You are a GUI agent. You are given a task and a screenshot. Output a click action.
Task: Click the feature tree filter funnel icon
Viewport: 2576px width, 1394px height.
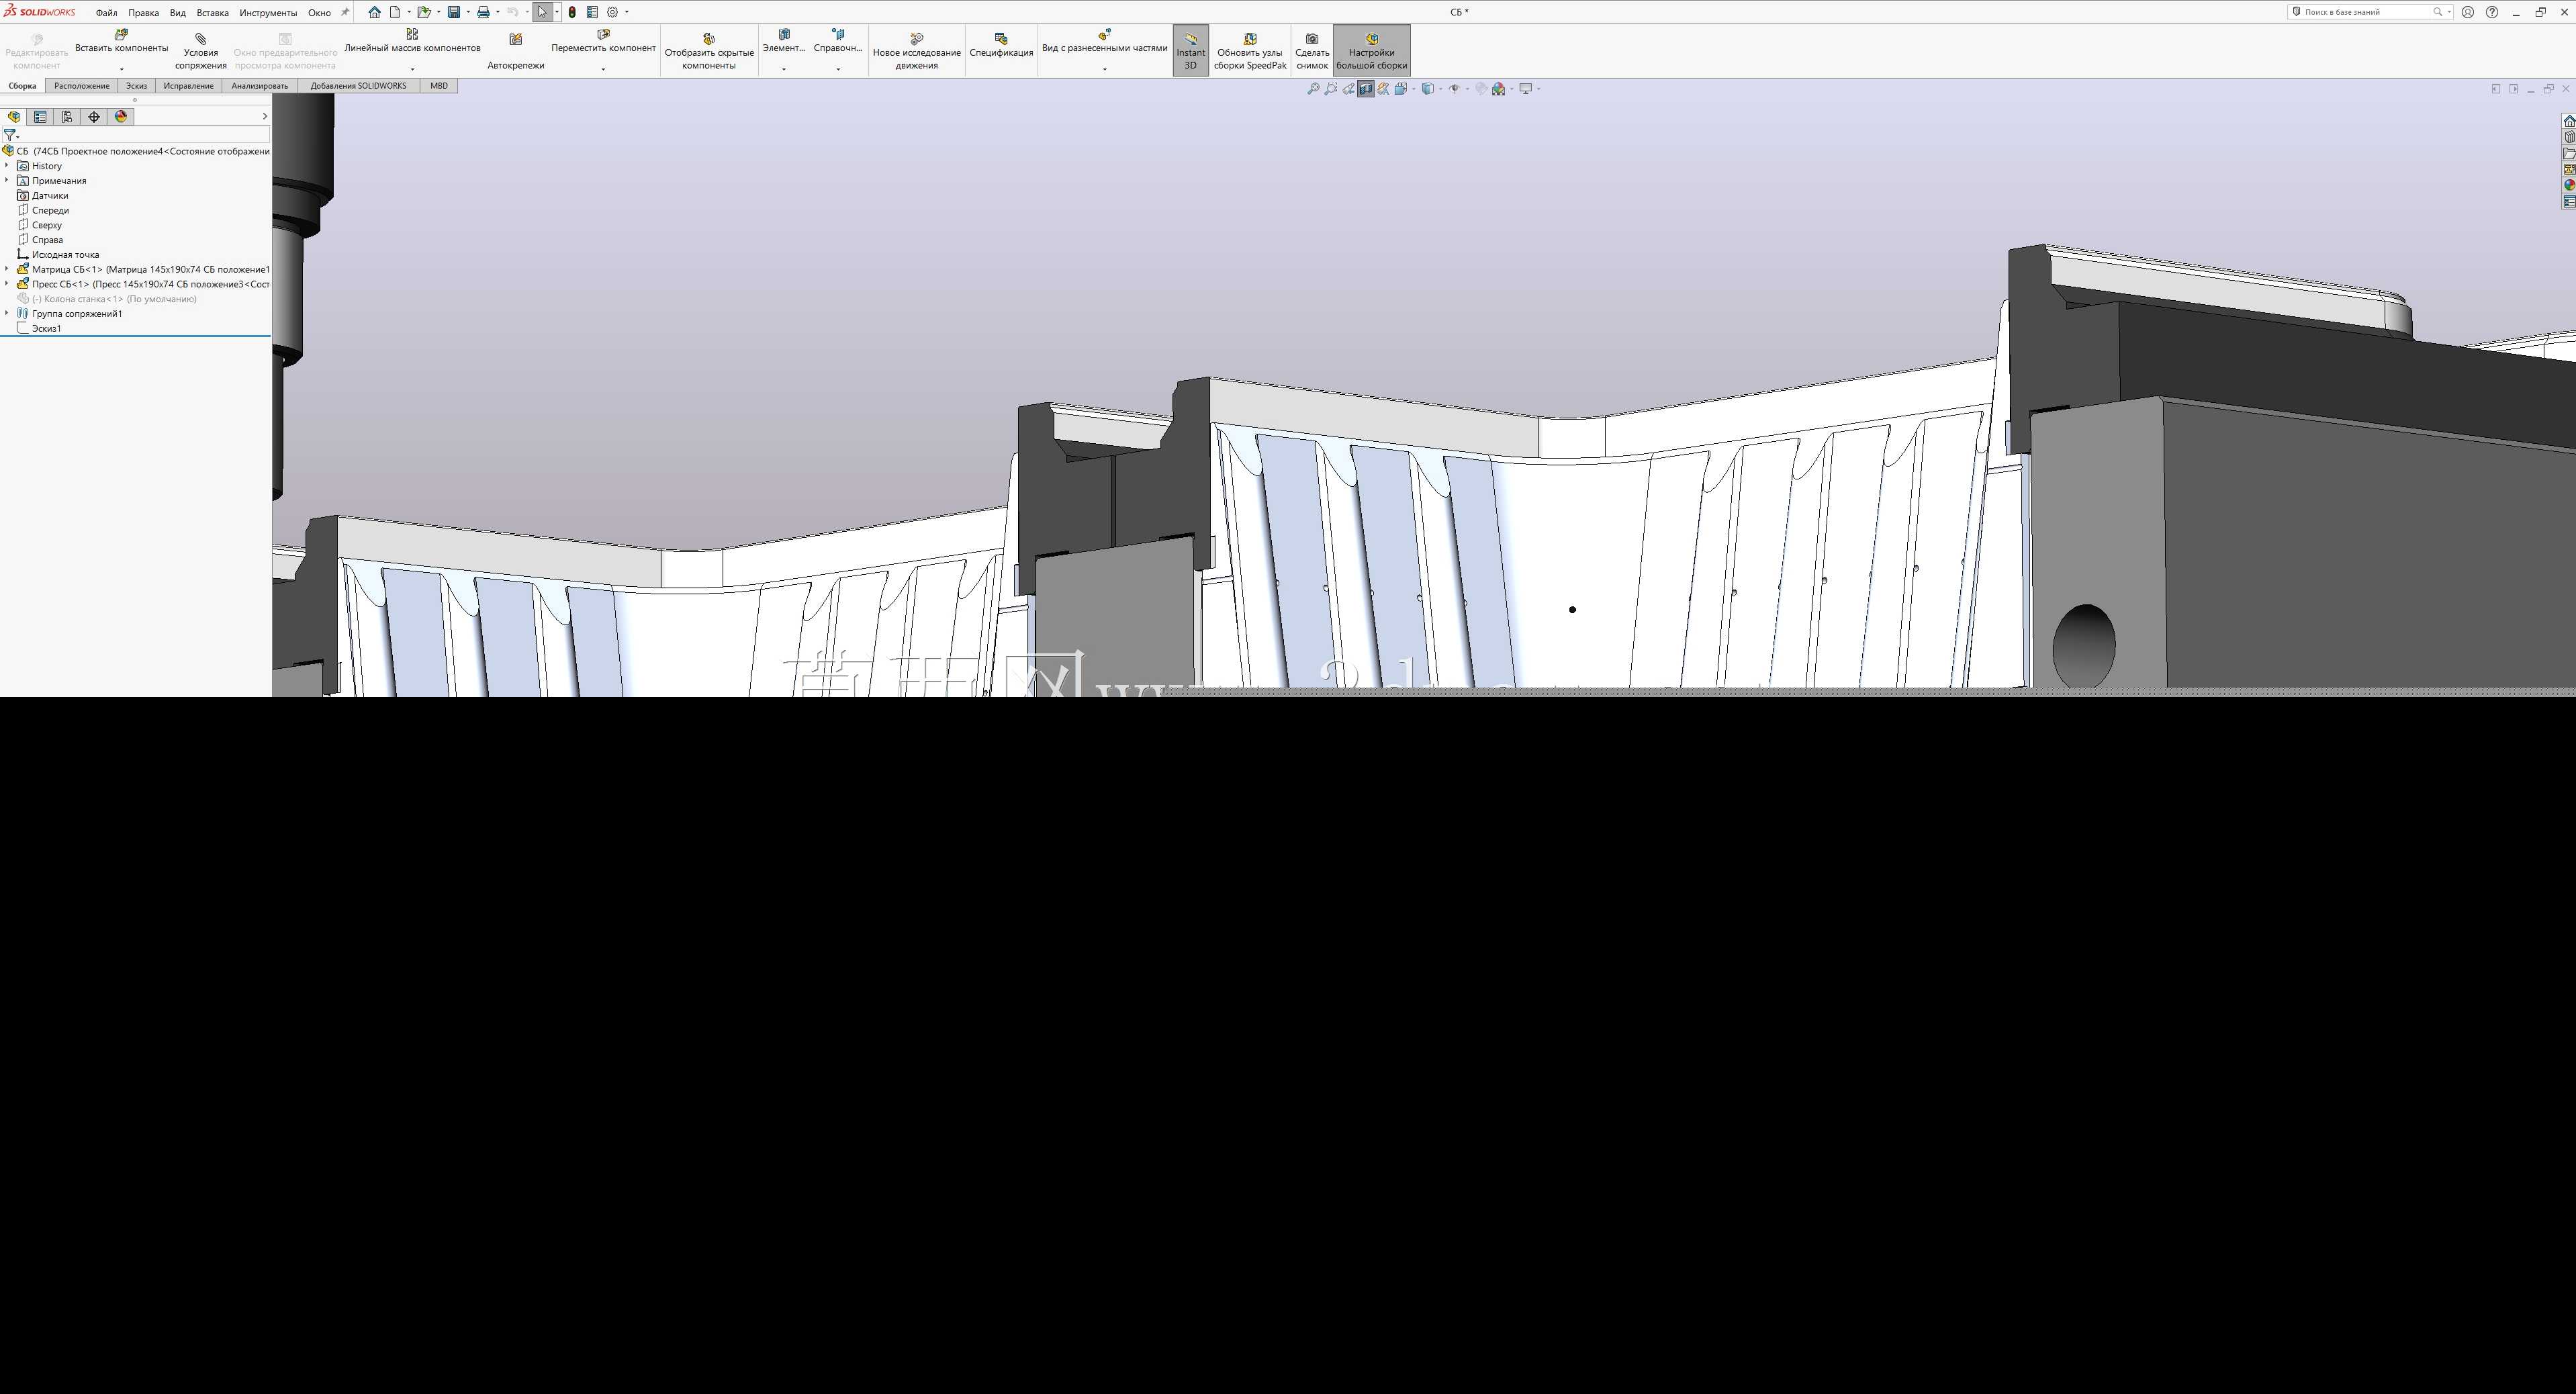pyautogui.click(x=10, y=135)
